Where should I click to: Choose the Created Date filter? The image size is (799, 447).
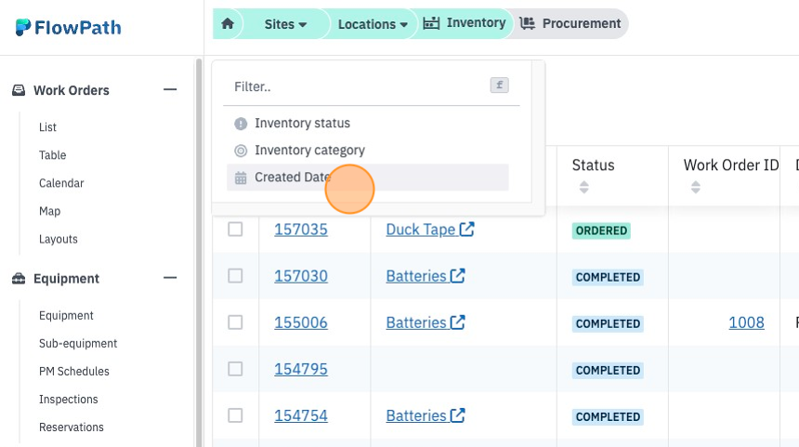coord(367,177)
